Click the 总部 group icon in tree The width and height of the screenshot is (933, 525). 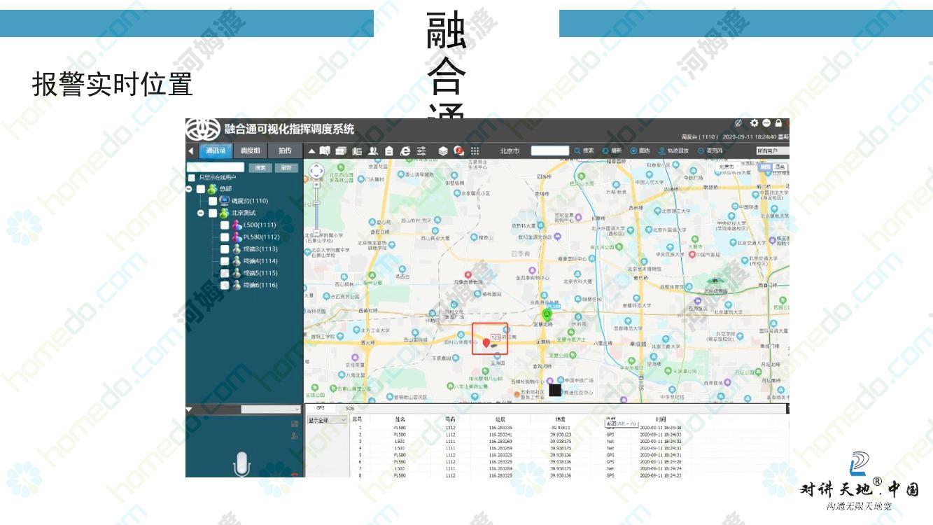coord(213,188)
